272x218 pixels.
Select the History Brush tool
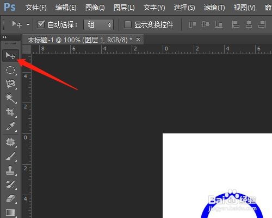tap(10, 184)
